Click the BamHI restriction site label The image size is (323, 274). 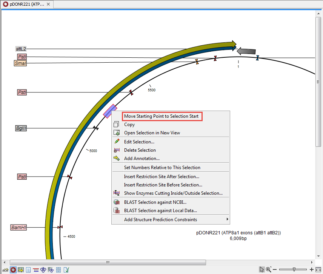point(18,228)
